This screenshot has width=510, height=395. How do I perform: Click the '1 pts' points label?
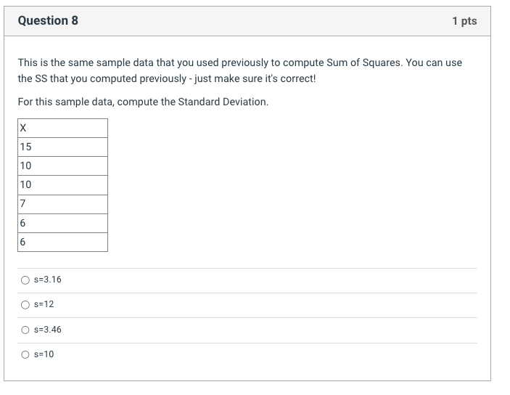(x=464, y=21)
